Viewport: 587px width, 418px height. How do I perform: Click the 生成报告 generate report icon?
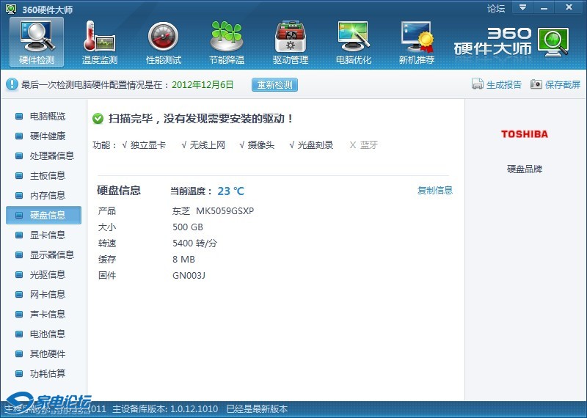click(x=478, y=84)
